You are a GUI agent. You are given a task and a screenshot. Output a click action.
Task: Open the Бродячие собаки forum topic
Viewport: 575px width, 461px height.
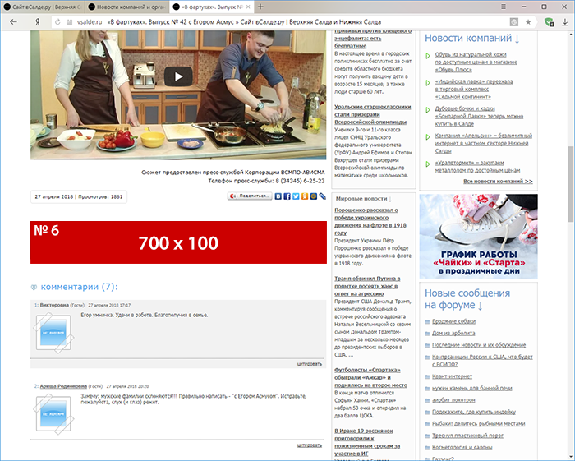[x=453, y=321]
